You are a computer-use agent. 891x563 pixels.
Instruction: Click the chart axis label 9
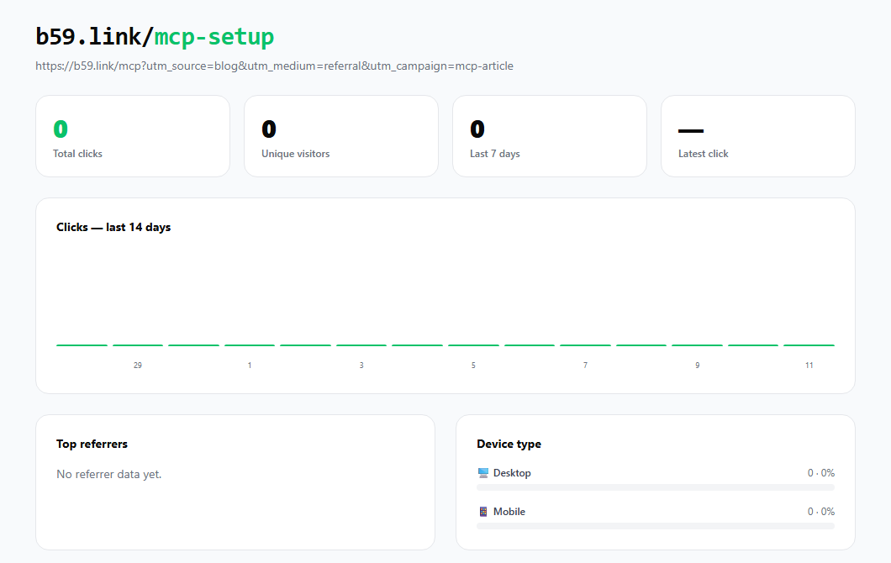click(x=697, y=366)
